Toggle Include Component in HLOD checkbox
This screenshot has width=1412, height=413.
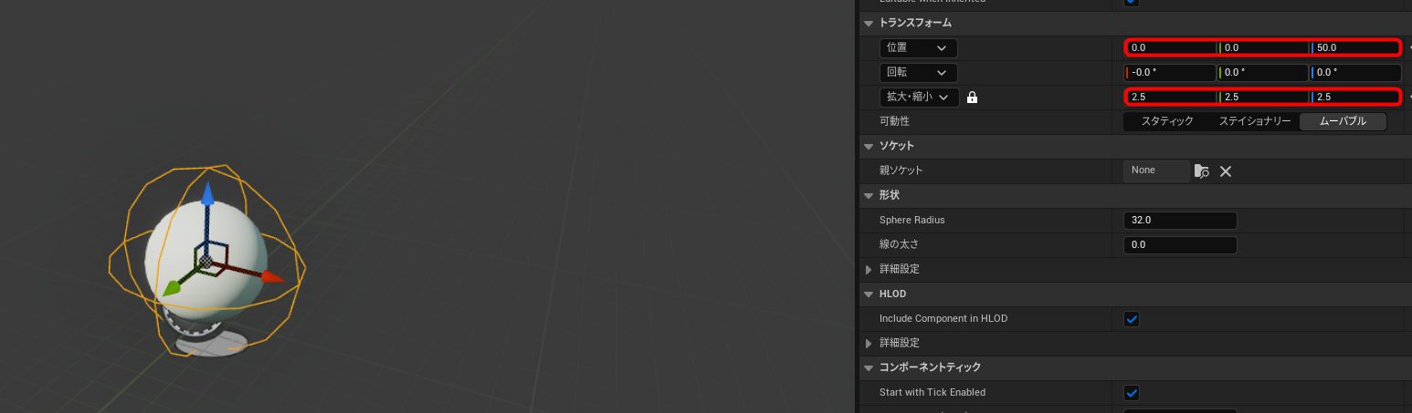tap(1132, 319)
